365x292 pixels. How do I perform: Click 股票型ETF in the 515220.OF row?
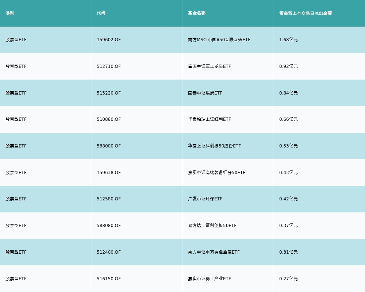pyautogui.click(x=16, y=93)
